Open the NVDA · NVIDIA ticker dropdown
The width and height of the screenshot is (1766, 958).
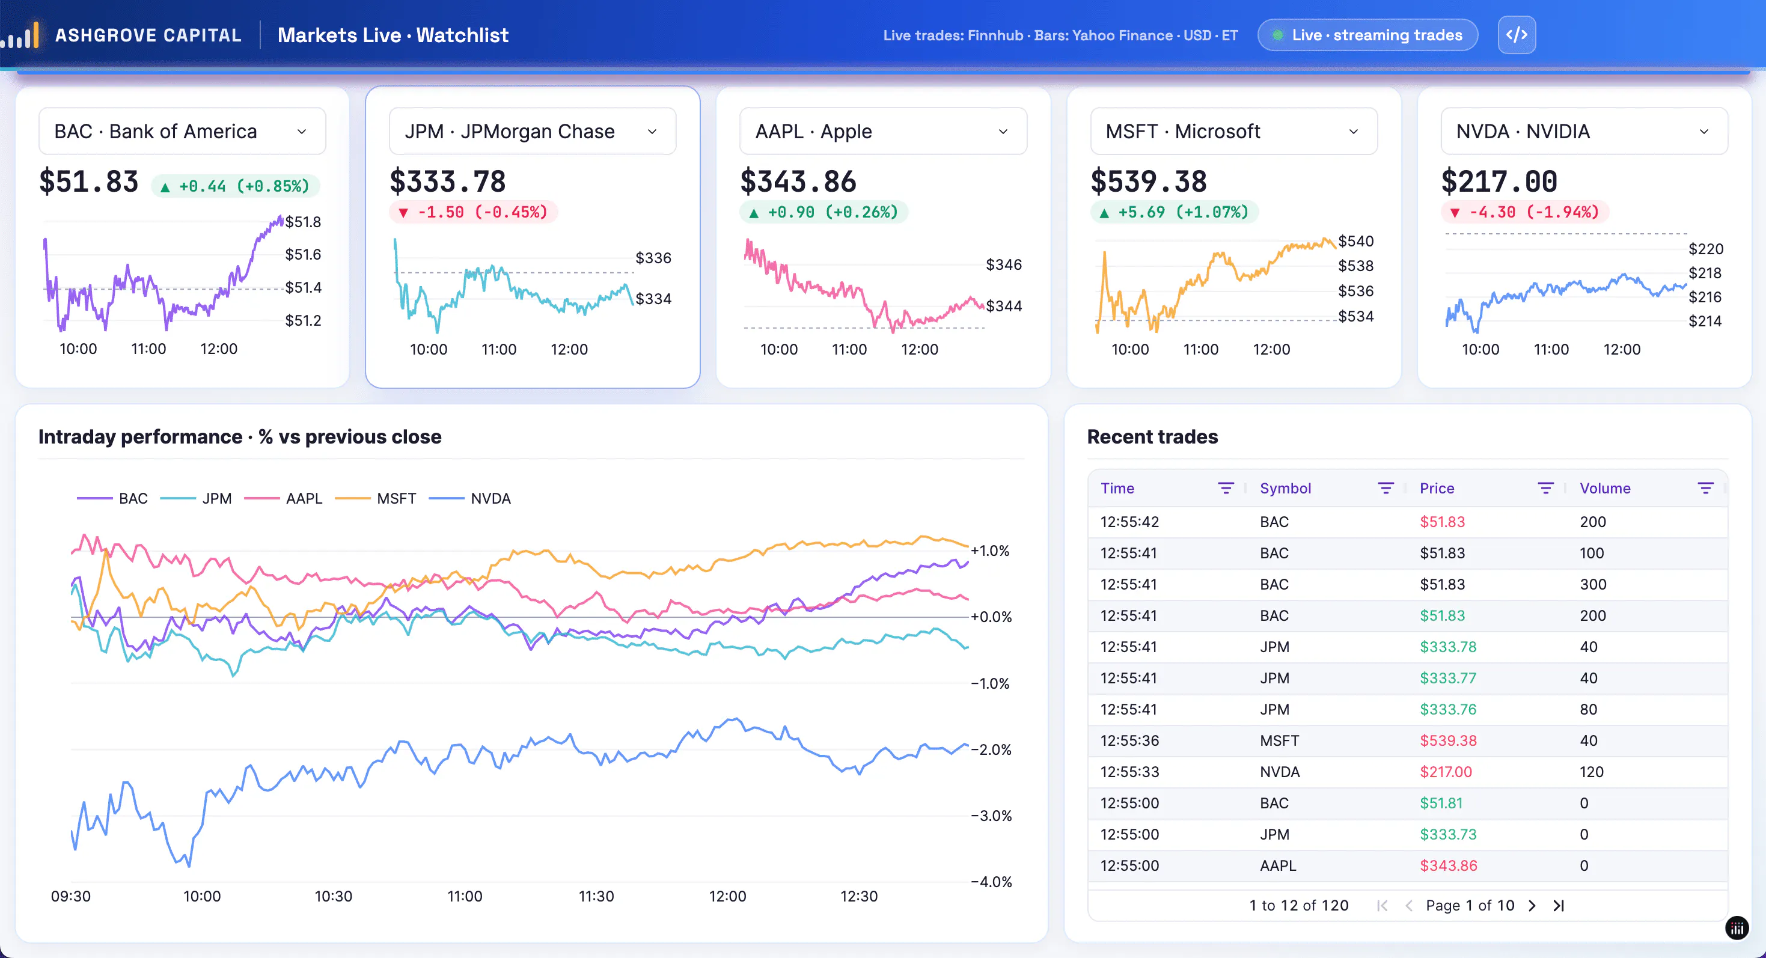click(1584, 131)
